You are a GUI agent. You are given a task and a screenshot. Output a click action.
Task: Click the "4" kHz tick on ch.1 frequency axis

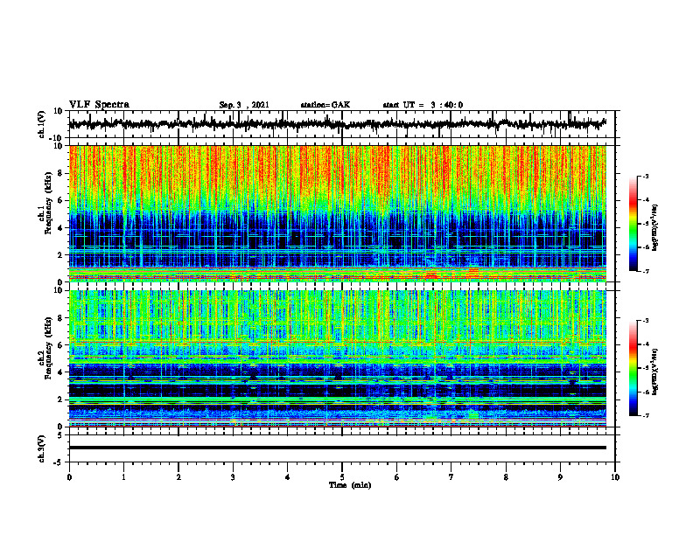[x=61, y=228]
